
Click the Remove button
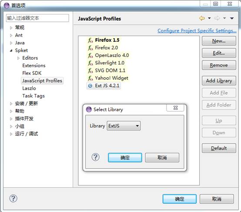(219, 65)
